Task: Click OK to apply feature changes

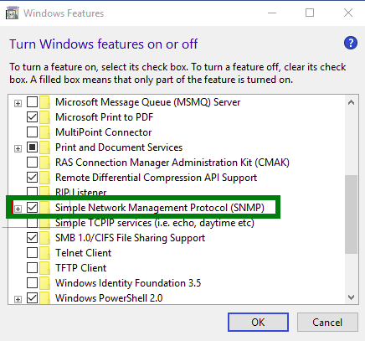Action: 258,323
